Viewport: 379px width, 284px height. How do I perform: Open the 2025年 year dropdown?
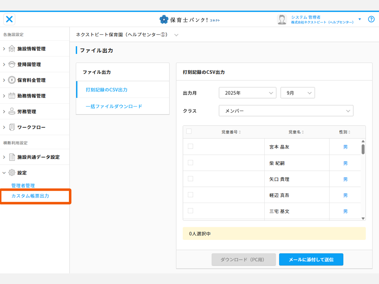(x=248, y=93)
